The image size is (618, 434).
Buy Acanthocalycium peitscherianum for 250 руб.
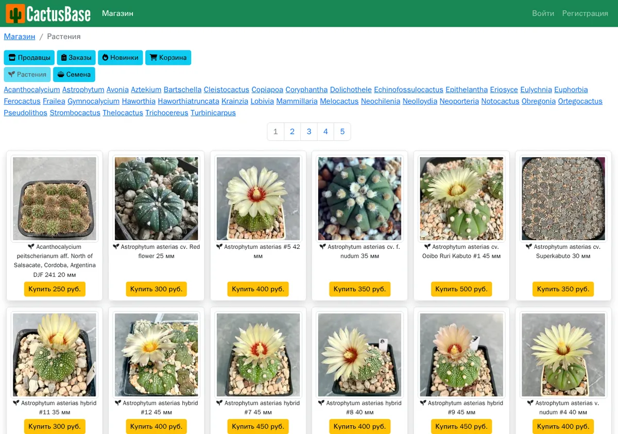[x=55, y=289]
